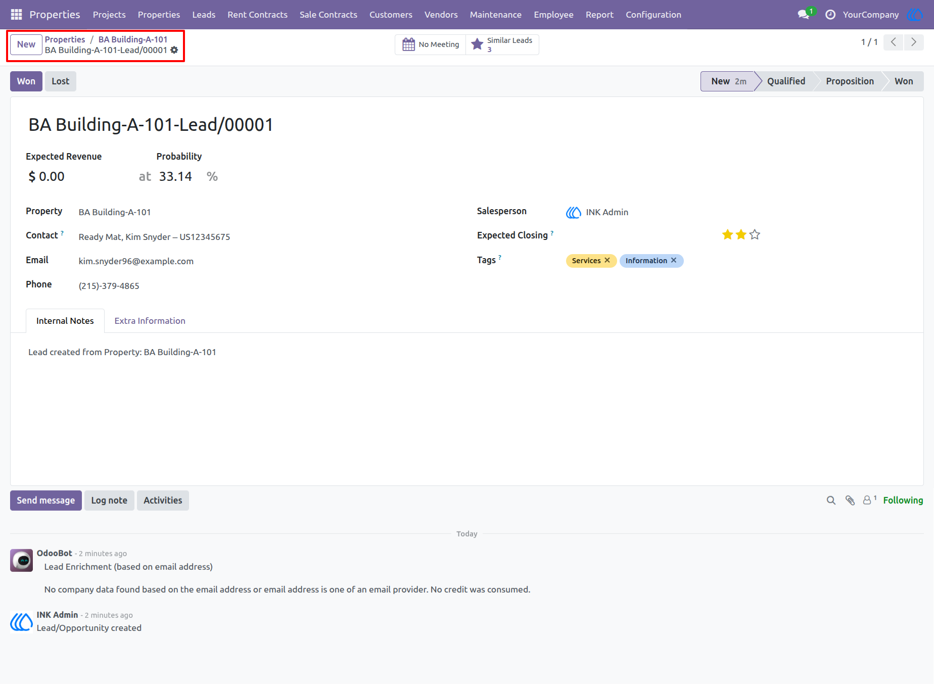
Task: Open Similar Leads stat button
Action: click(502, 44)
